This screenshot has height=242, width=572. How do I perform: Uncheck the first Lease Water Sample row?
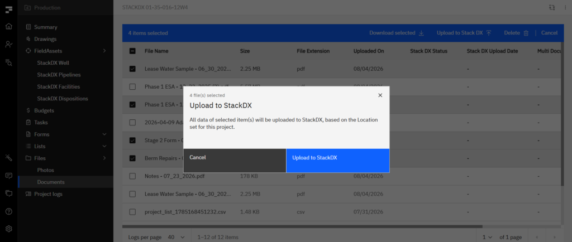coord(132,69)
